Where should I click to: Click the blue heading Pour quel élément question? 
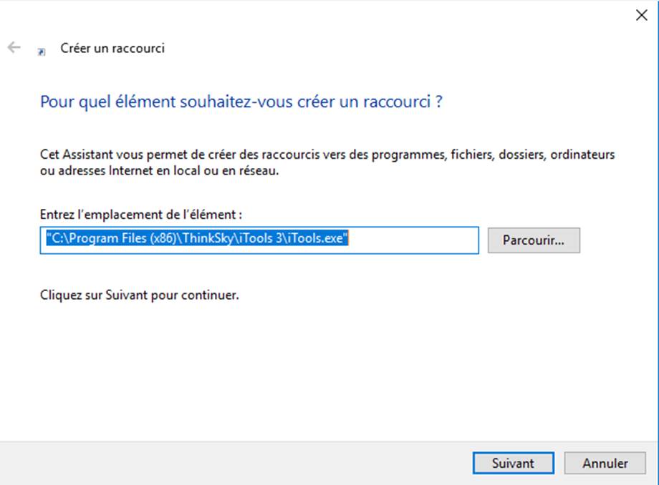241,102
